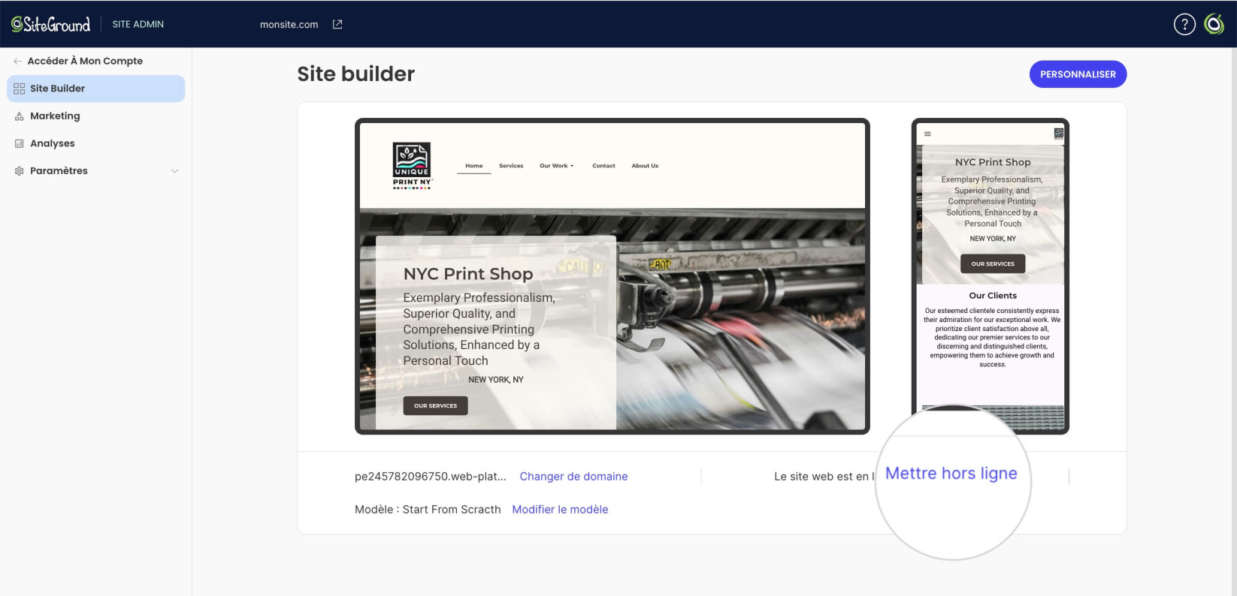Click Unique Print NY logo in desktop preview

413,165
